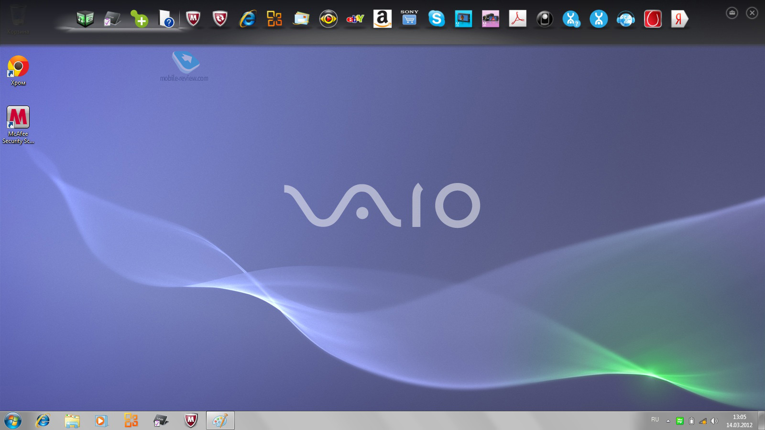This screenshot has width=765, height=430.
Task: Launch Internet Explorer from the VAIO Gate dock
Action: click(247, 19)
